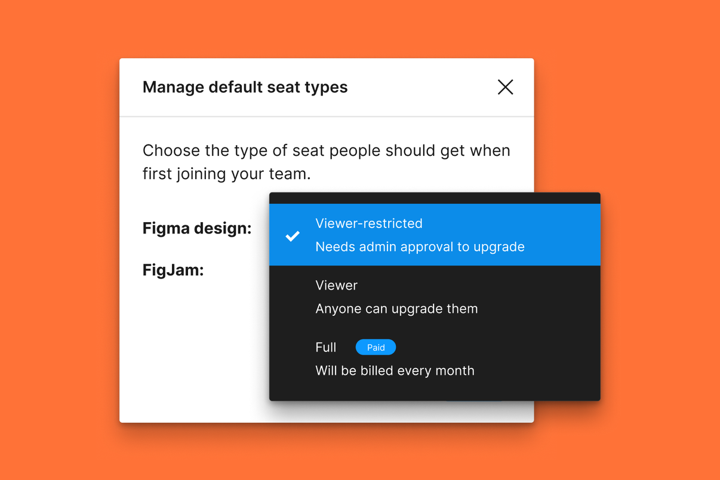Click the checkmark beside Viewer-restricted
Screen dimensions: 720x480
(x=293, y=236)
